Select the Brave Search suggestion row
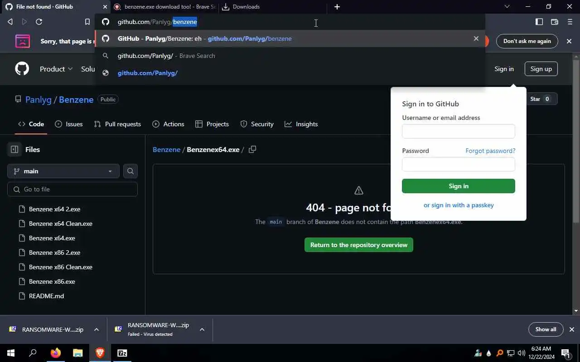The height and width of the screenshot is (362, 580). coord(290,56)
